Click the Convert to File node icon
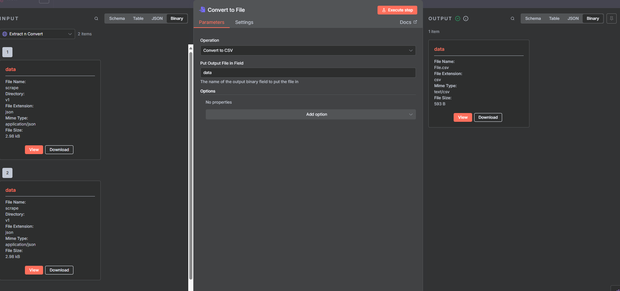 tap(202, 10)
